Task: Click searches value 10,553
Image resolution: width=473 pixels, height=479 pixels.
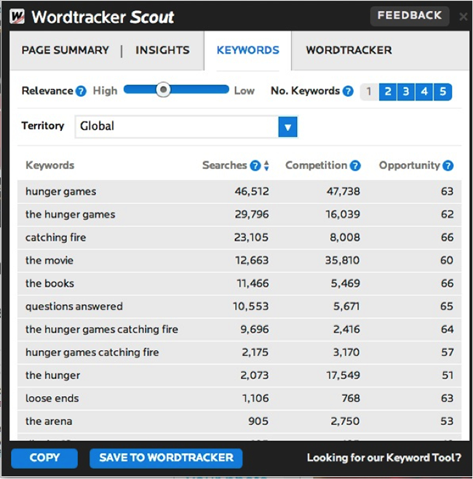Action: tap(251, 306)
